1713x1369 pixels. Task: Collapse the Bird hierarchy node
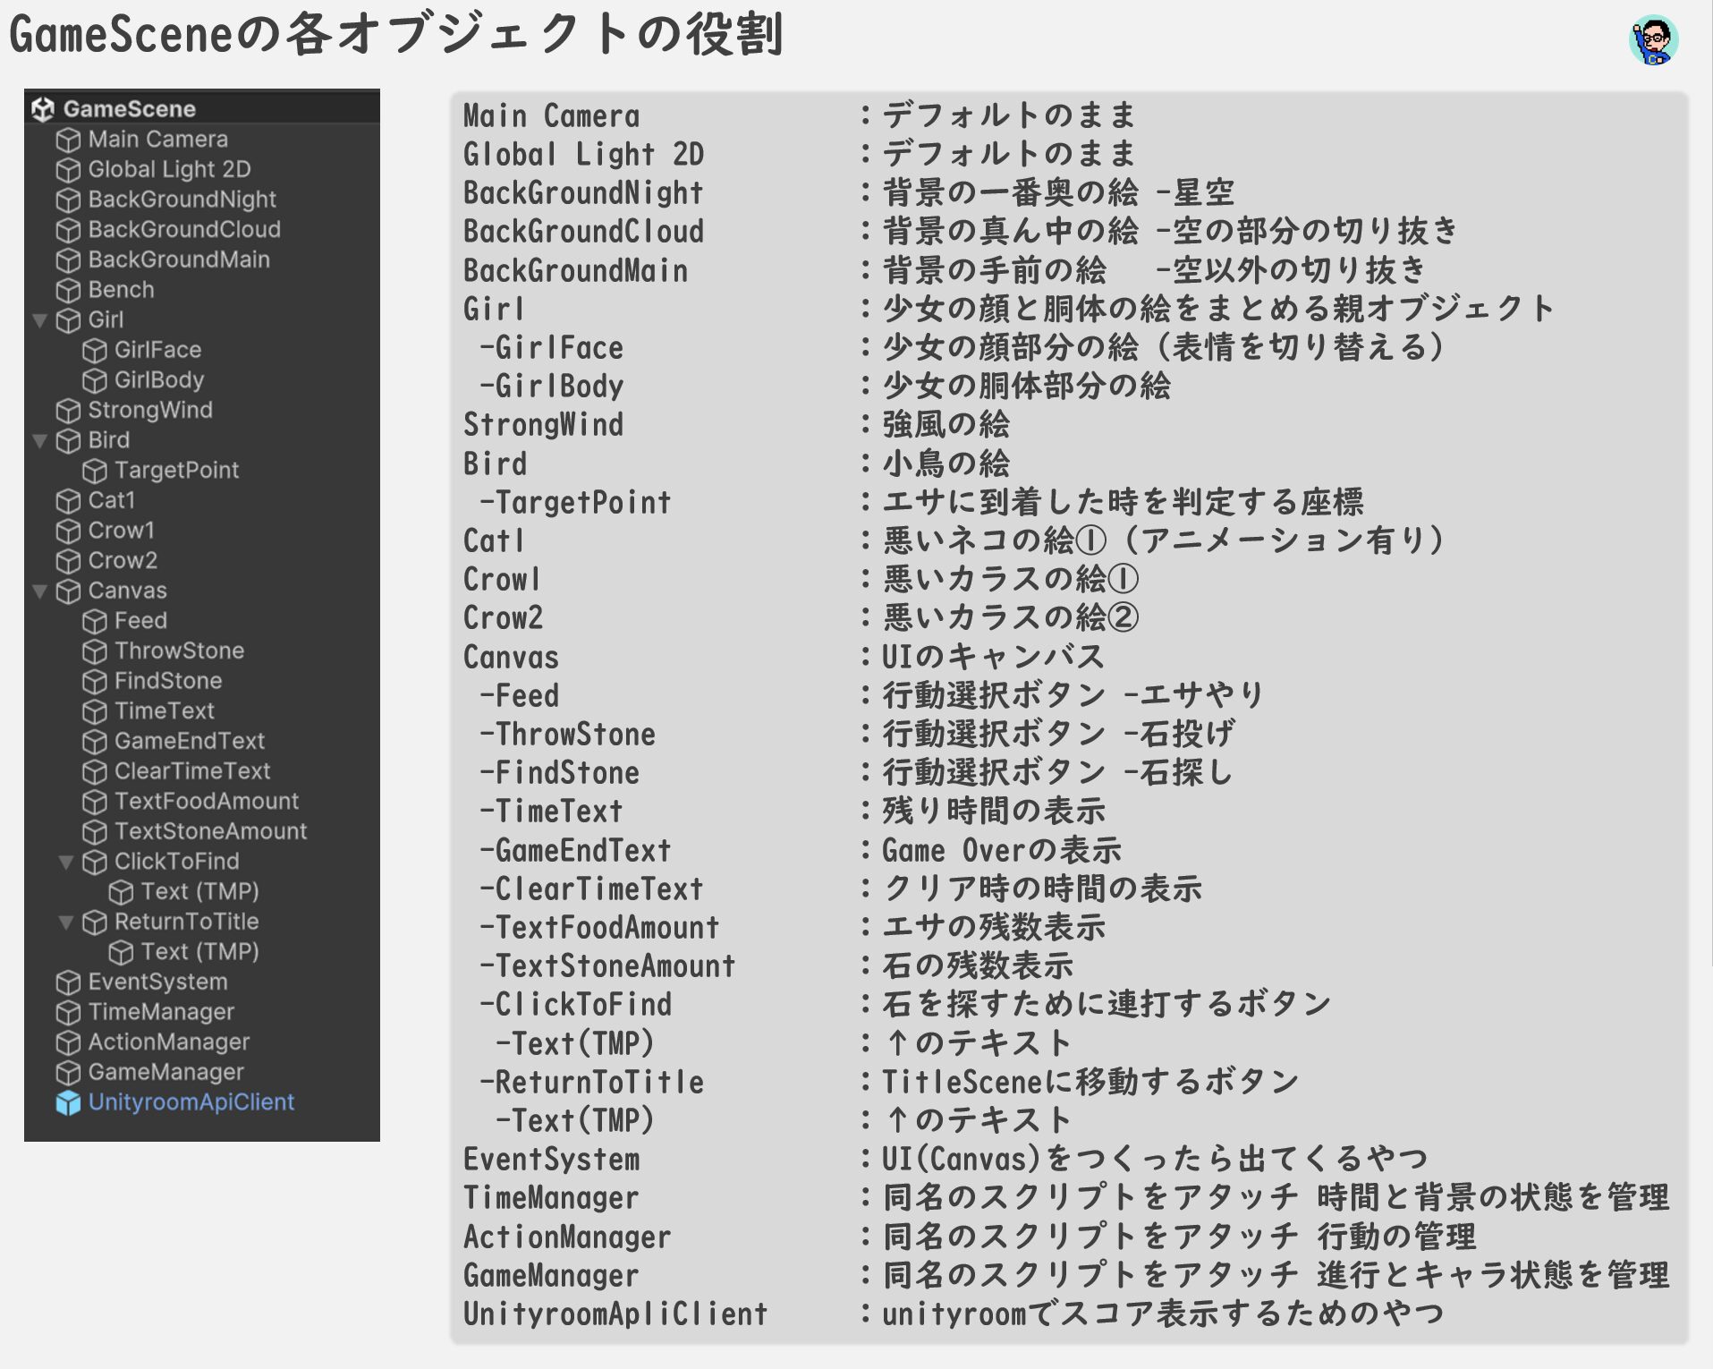tap(40, 440)
